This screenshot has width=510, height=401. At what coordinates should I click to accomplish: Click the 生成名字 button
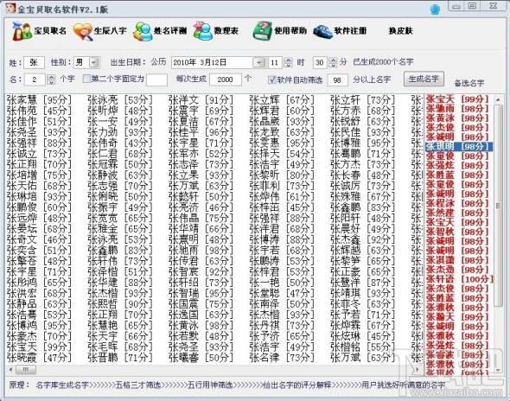pyautogui.click(x=424, y=79)
